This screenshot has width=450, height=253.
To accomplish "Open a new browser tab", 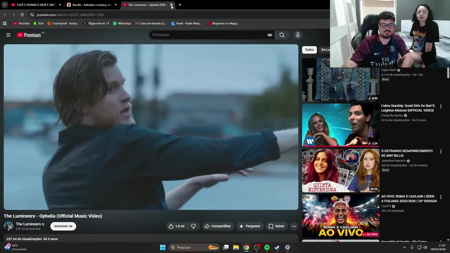I will click(180, 5).
